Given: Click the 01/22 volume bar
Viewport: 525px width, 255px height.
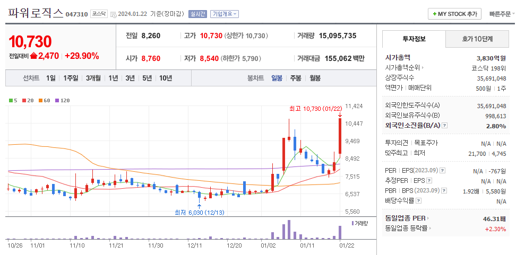Looking at the screenshot, I should pyautogui.click(x=340, y=233).
